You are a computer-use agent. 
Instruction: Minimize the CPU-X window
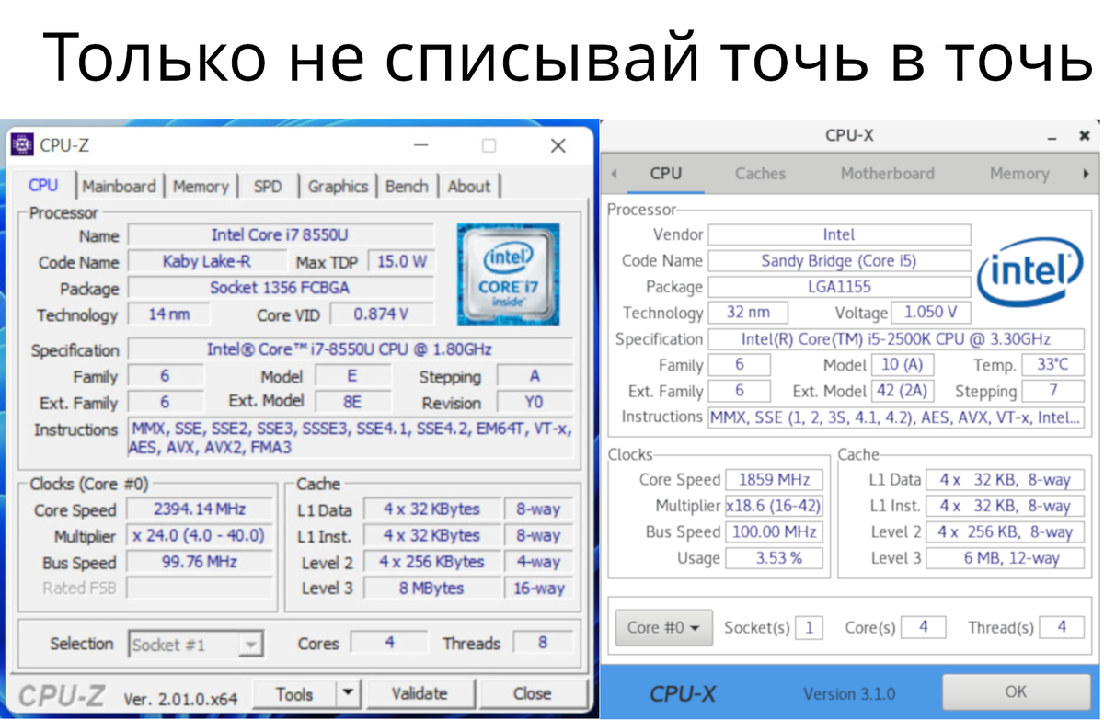(1052, 136)
